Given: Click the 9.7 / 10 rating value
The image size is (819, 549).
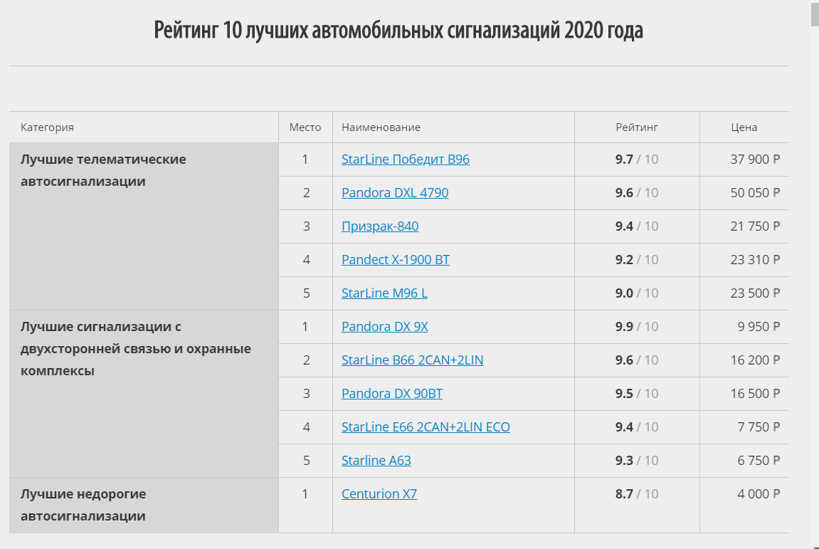Looking at the screenshot, I should [637, 160].
